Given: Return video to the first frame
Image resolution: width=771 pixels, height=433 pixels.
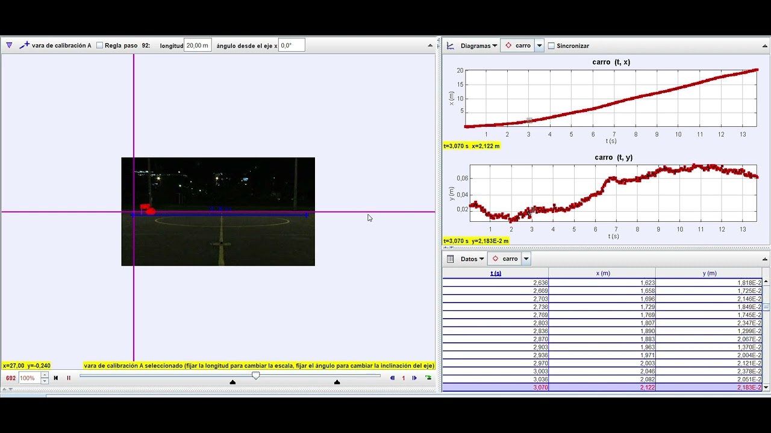Looking at the screenshot, I should 56,378.
